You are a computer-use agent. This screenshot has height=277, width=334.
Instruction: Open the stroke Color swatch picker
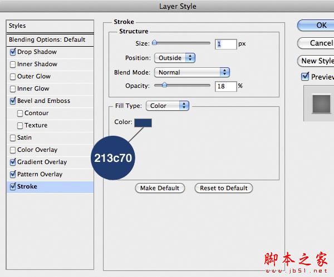click(143, 123)
